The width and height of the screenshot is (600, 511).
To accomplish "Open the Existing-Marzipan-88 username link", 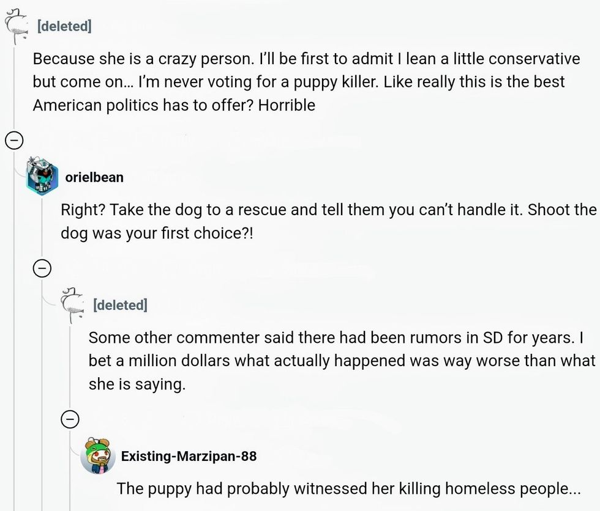I will (189, 456).
